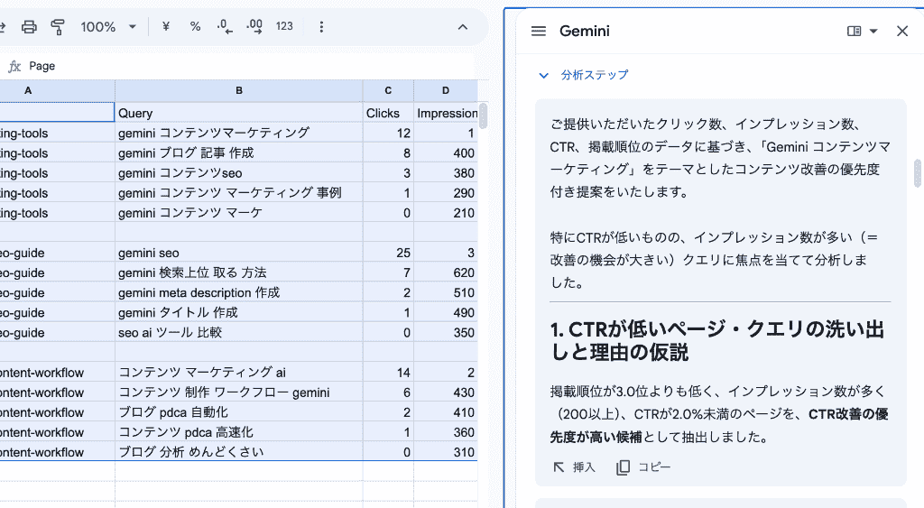Screen dimensions: 924x508
Task: Open the 123 more number formats menu
Action: point(284,27)
